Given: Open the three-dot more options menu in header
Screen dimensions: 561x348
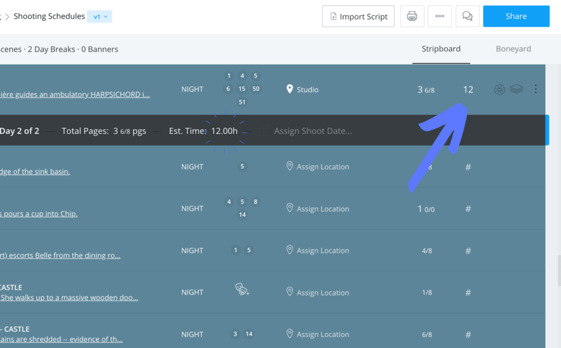Looking at the screenshot, I should [439, 16].
